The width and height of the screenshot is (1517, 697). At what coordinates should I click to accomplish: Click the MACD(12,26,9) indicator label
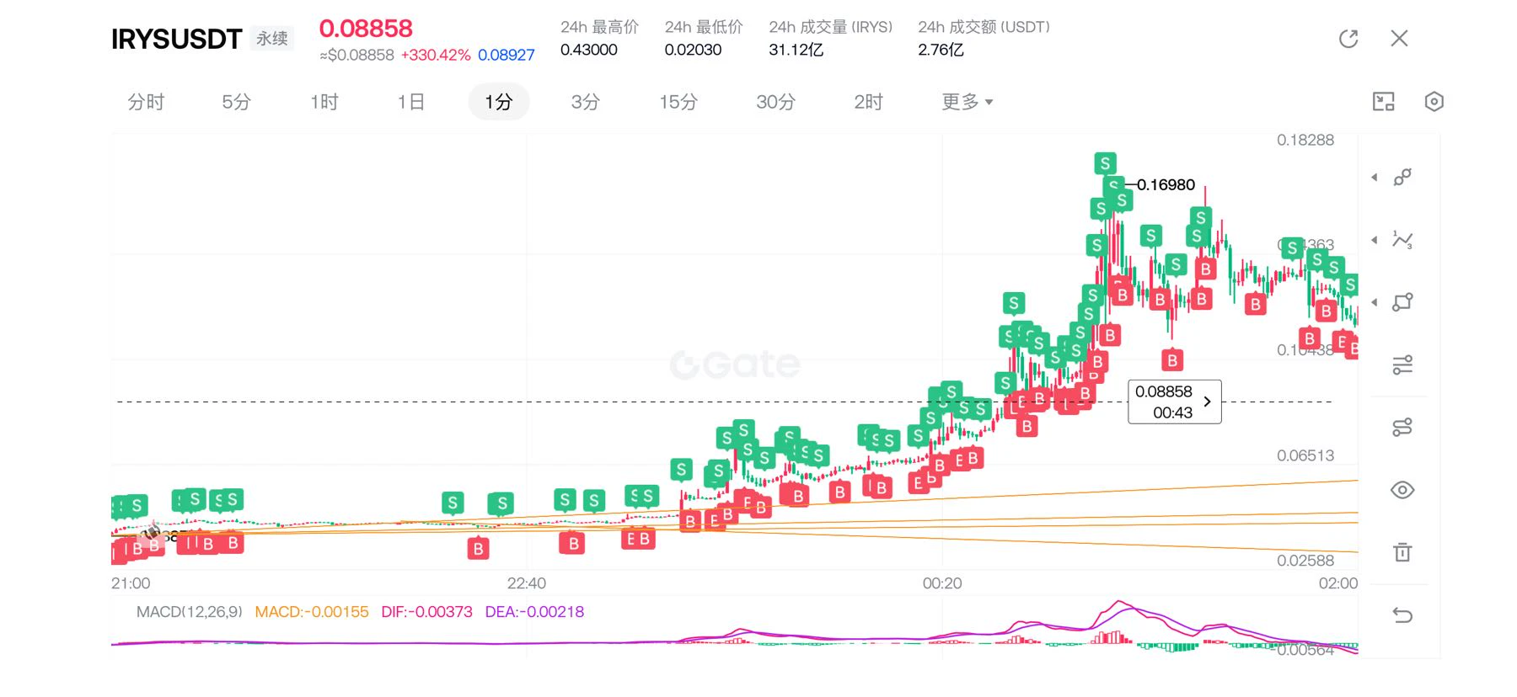[190, 612]
